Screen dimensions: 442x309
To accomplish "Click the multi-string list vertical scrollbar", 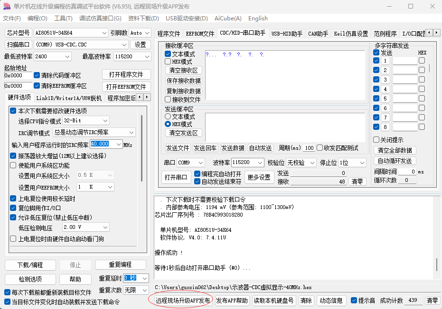I will [429, 68].
